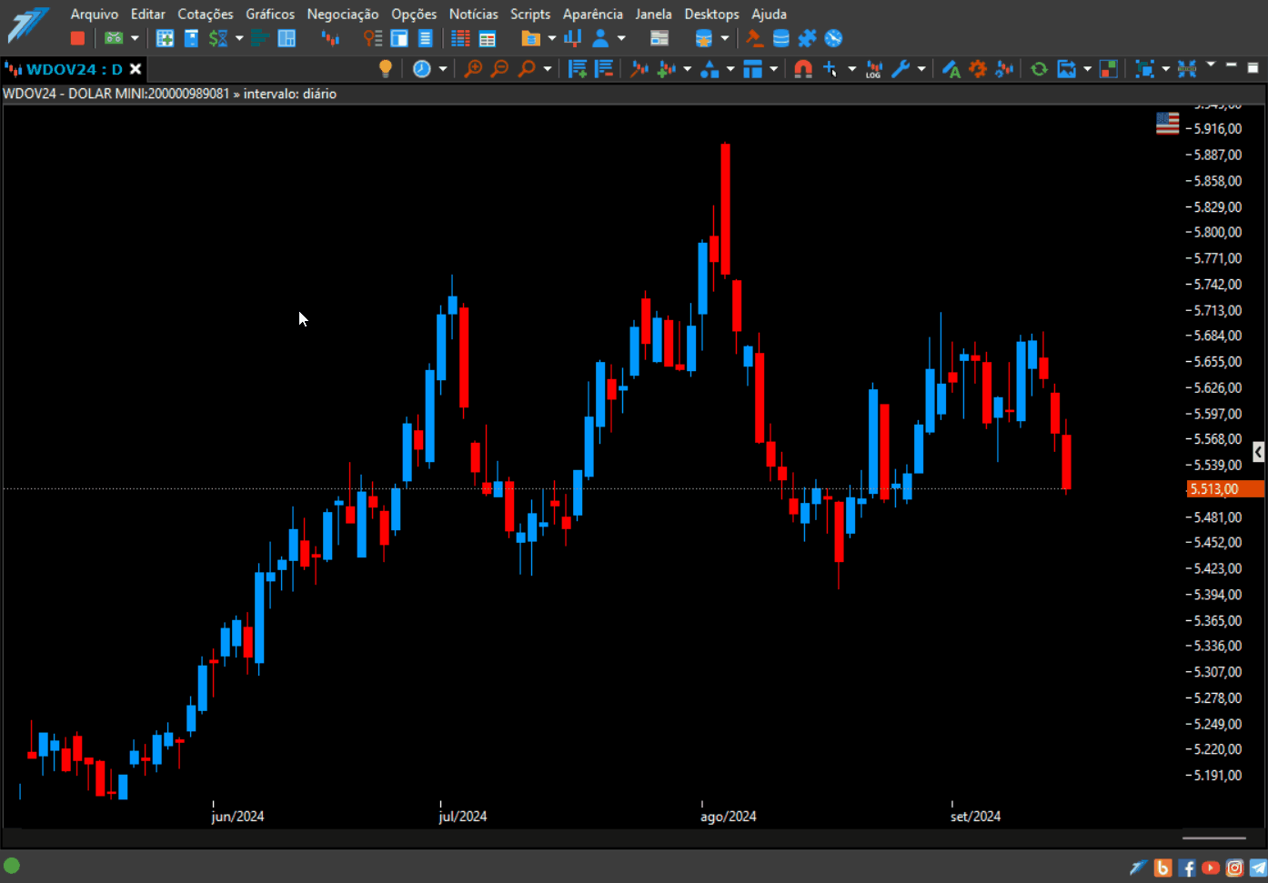1268x883 pixels.
Task: Click the green refresh arrows icon
Action: coord(1039,69)
